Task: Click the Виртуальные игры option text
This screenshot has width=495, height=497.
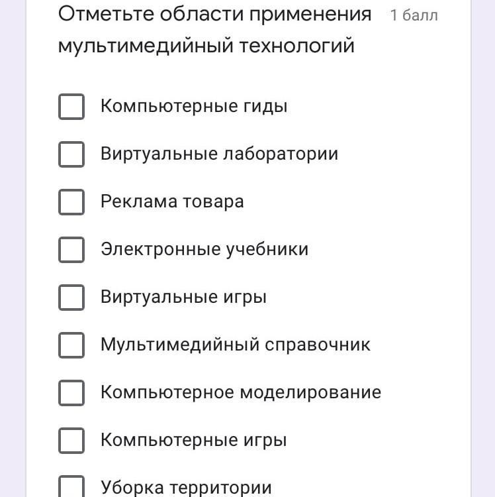Action: pos(183,298)
